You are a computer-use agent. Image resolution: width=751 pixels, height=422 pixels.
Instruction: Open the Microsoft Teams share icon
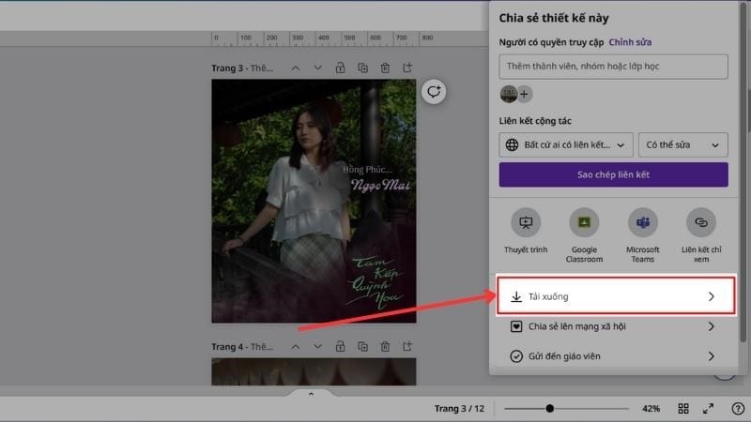(643, 222)
